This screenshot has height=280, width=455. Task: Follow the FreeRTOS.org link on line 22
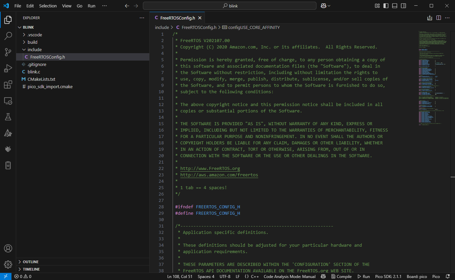(x=210, y=168)
